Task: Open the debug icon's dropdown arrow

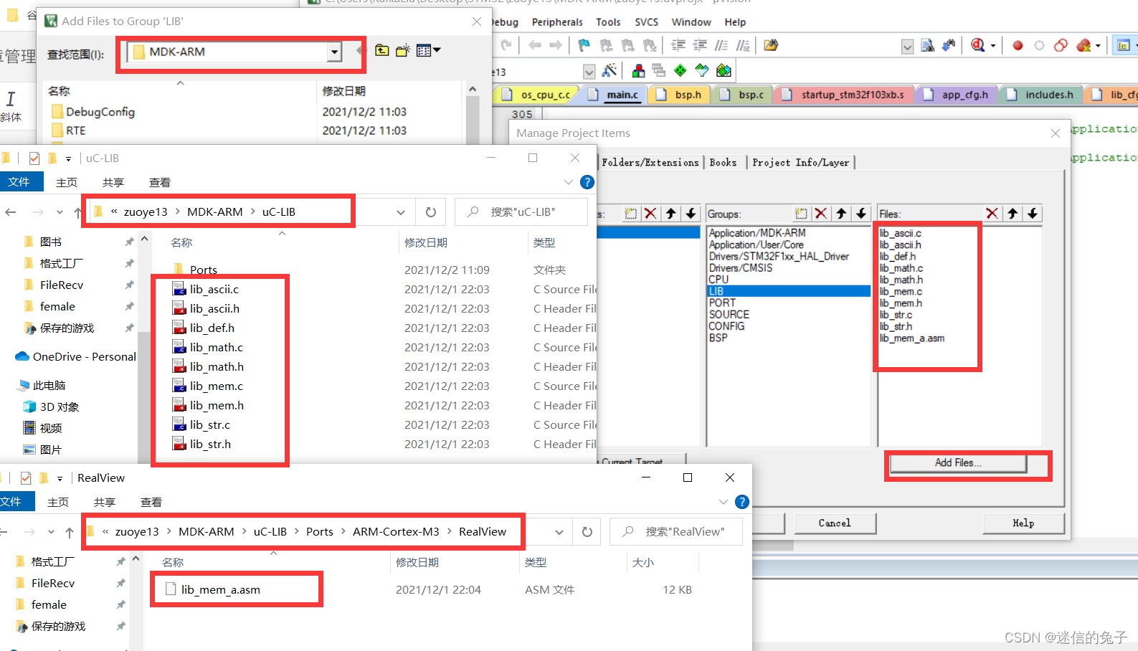Action: [x=993, y=46]
